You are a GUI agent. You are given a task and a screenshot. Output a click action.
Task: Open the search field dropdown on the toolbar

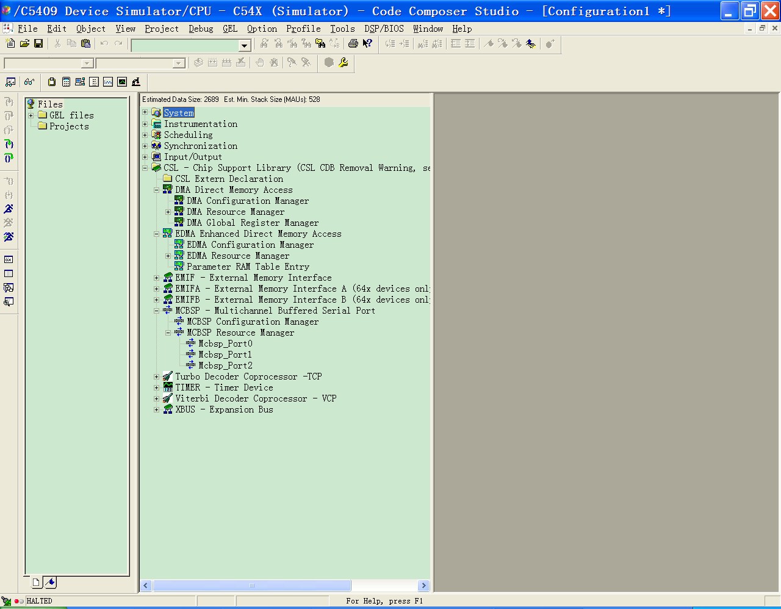point(244,44)
